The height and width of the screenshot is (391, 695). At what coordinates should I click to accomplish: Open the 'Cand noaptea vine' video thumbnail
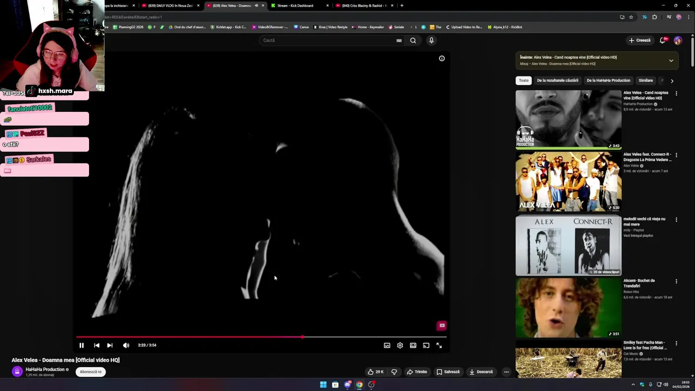568,119
